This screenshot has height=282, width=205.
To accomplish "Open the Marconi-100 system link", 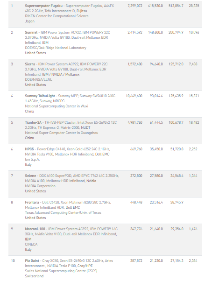I will pos(35,229).
